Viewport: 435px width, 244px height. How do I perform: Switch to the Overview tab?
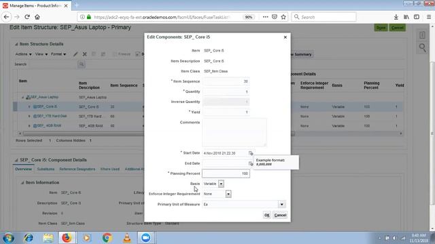coord(24,169)
